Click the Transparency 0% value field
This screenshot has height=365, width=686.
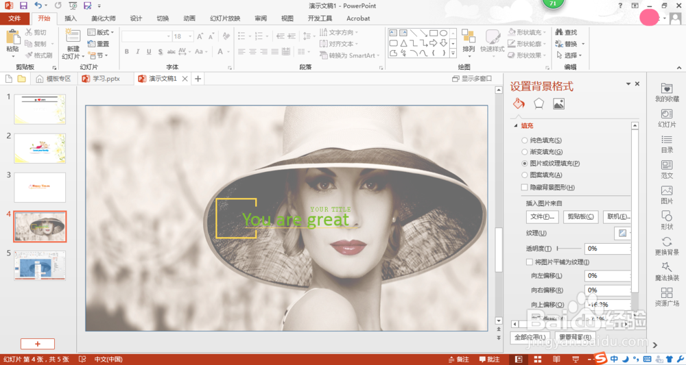[607, 249]
